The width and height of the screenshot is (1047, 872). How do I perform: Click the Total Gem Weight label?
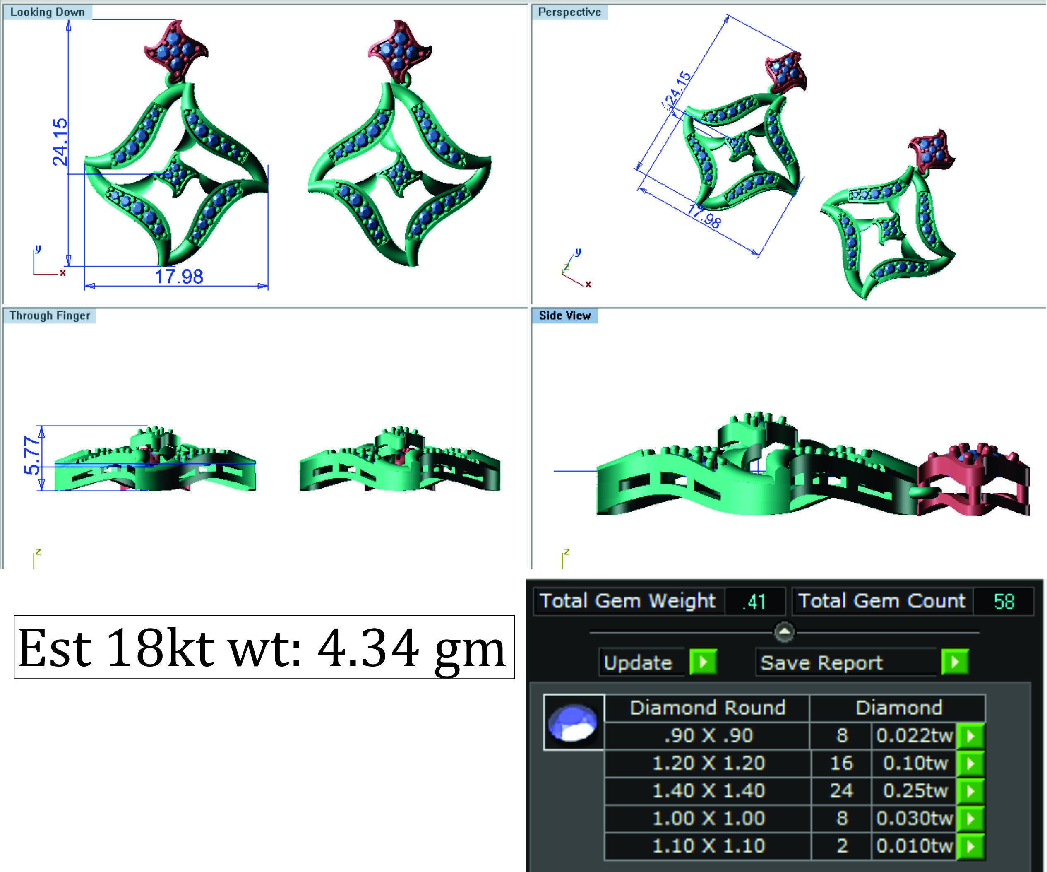tap(627, 601)
